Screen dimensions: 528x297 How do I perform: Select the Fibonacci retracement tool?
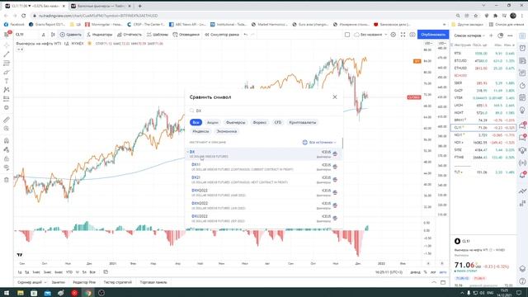click(x=7, y=64)
